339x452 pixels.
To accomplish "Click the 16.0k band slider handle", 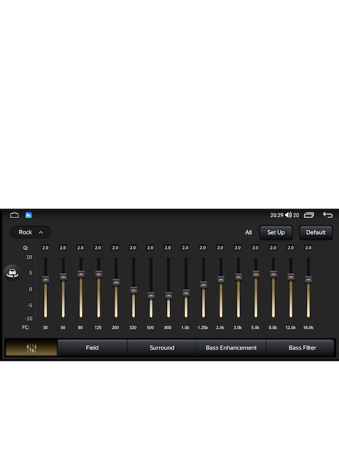I will 308,279.
